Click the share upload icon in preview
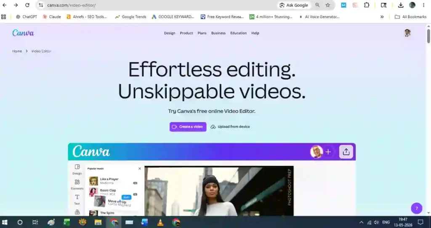Image resolution: width=431 pixels, height=228 pixels. pyautogui.click(x=346, y=152)
